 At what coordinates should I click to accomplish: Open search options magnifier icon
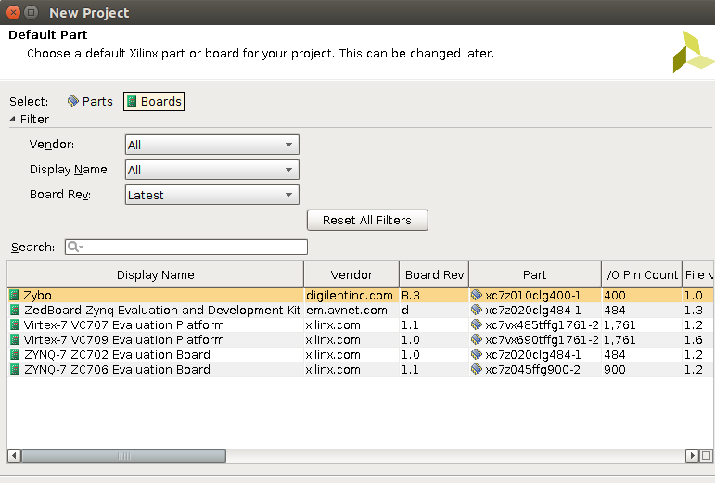click(x=74, y=247)
